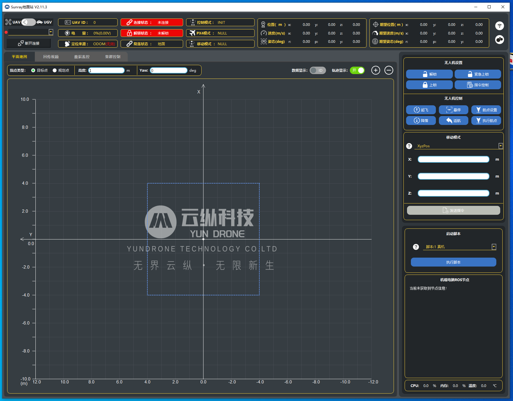Click the quadcopter UAV icon
Image resolution: width=513 pixels, height=401 pixels.
(x=8, y=22)
